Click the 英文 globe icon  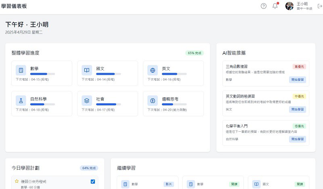pos(152,70)
